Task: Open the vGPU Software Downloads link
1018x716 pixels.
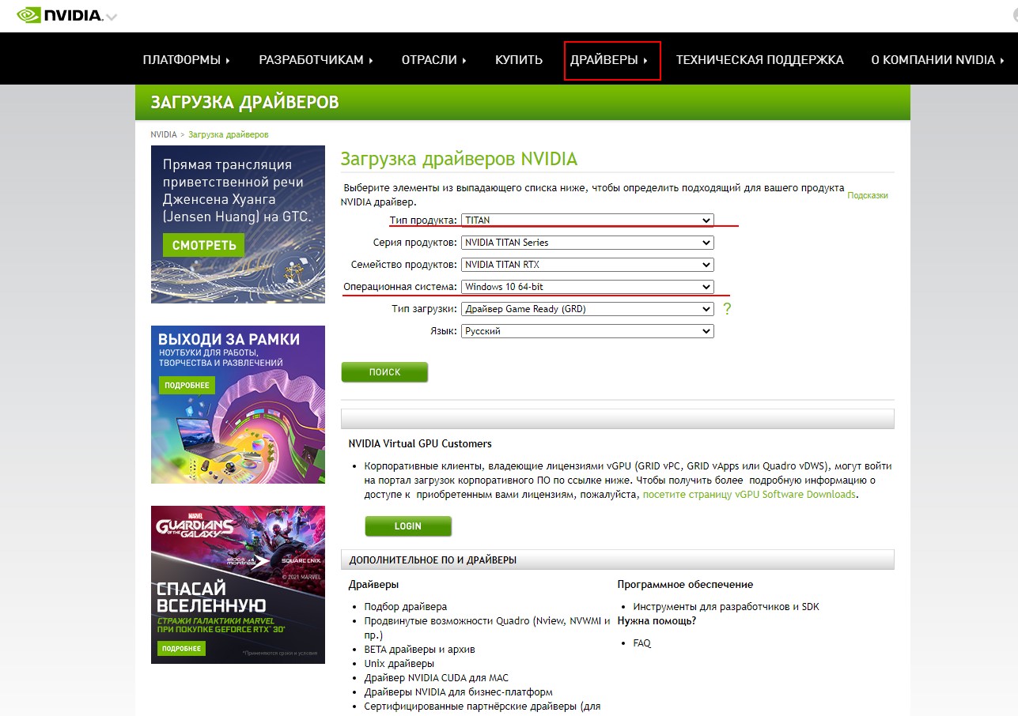Action: click(748, 495)
